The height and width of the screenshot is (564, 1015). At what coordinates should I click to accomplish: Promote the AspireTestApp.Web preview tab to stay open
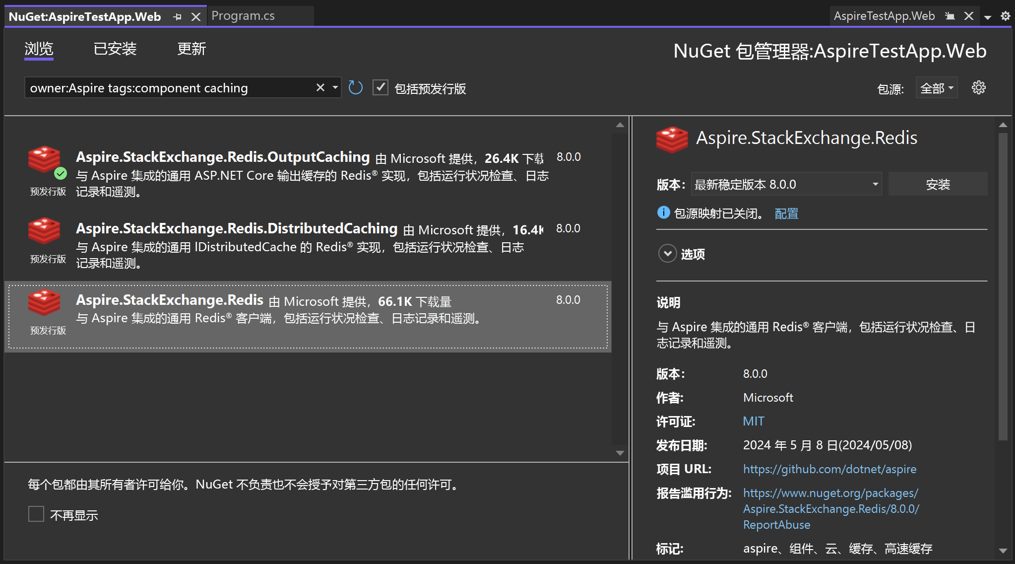pos(950,16)
